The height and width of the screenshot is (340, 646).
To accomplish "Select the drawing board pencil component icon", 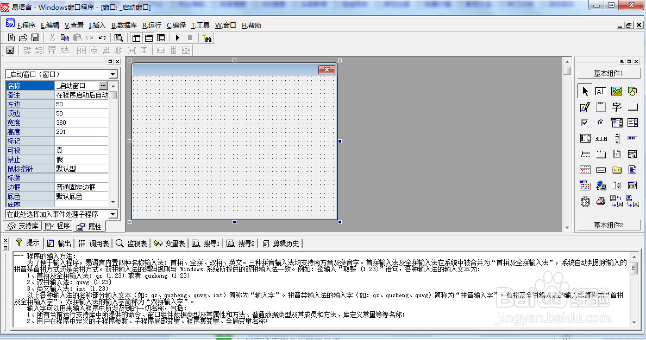I will coord(585,107).
